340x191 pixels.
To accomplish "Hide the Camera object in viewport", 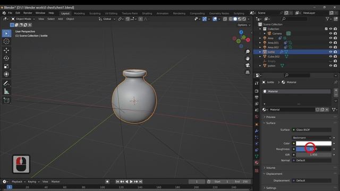I will (x=330, y=33).
